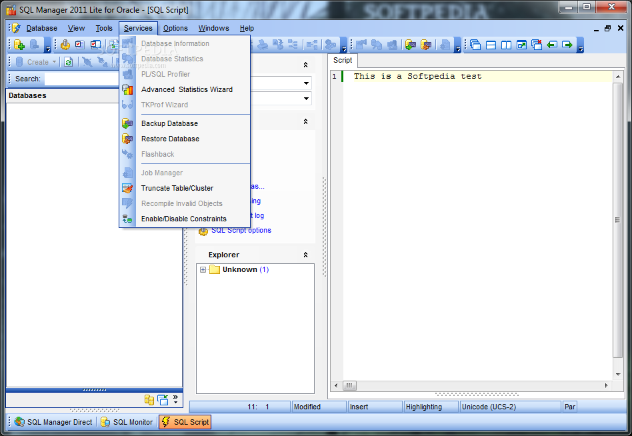Viewport: 632px width, 436px height.
Task: Click the Unicode (UCS-2) status bar entry
Action: (510, 407)
